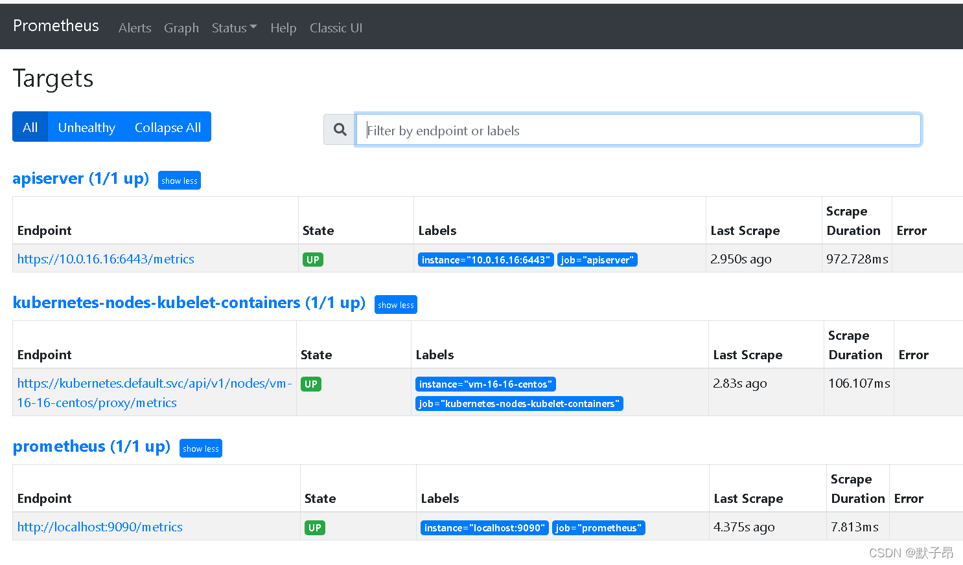
Task: Click the 7.813ms scrape duration
Action: pyautogui.click(x=855, y=527)
